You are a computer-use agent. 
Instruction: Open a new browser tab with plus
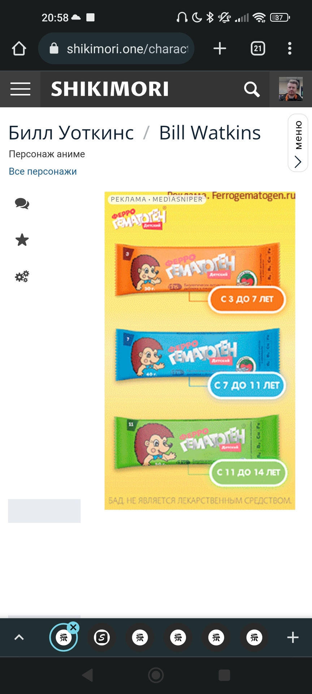click(x=220, y=48)
